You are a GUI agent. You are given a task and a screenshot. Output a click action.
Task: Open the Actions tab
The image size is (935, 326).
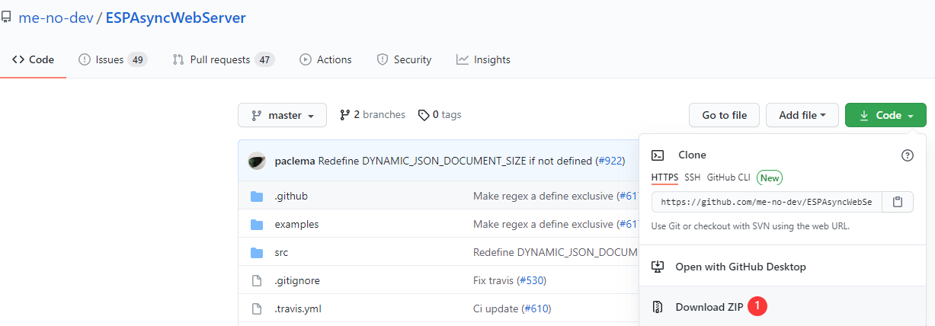[x=325, y=59]
